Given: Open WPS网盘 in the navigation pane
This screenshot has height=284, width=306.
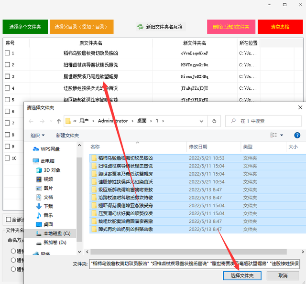Looking at the screenshot, I should coord(46,149).
